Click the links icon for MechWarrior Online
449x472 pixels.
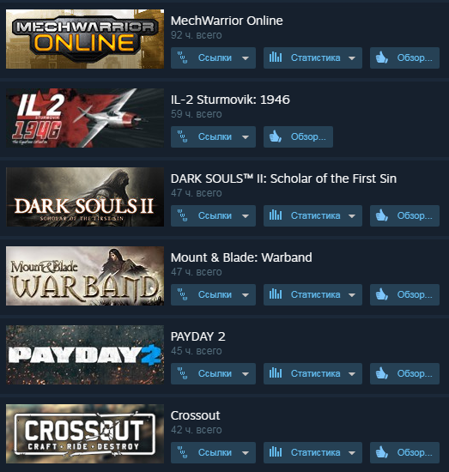click(x=182, y=57)
